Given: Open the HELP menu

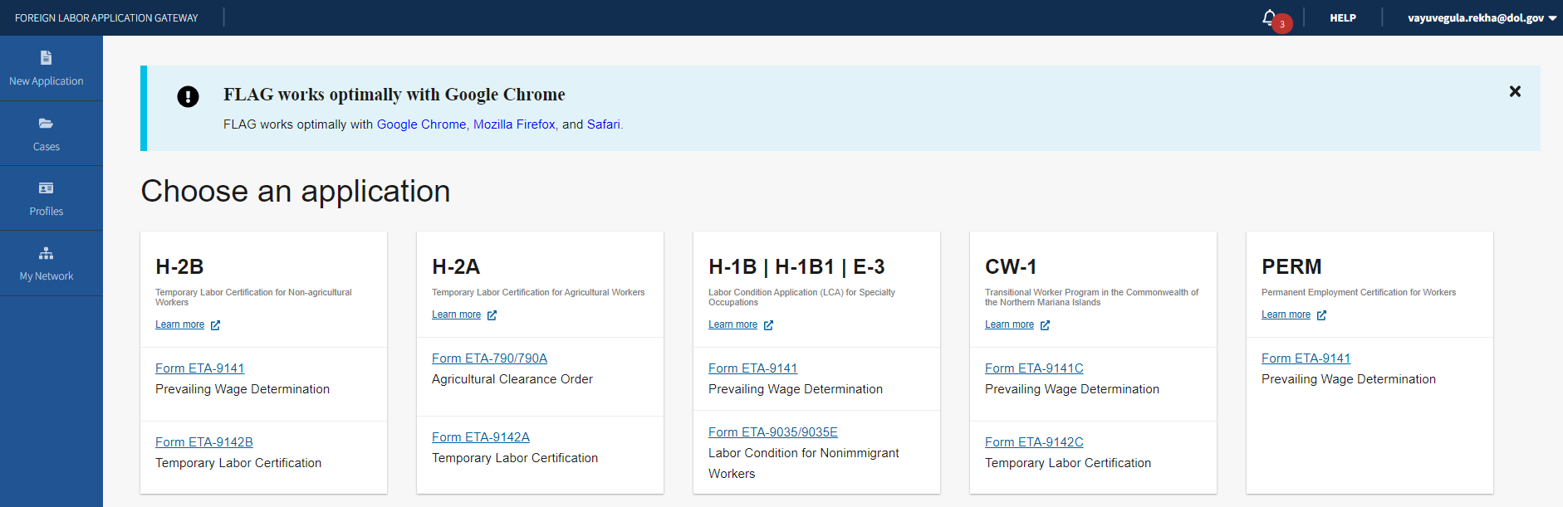Looking at the screenshot, I should point(1343,17).
